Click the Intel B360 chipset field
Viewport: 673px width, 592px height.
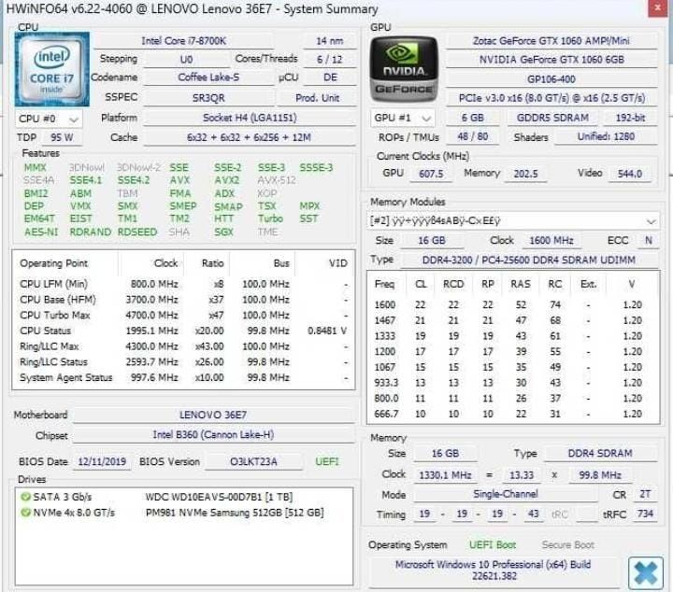(213, 435)
